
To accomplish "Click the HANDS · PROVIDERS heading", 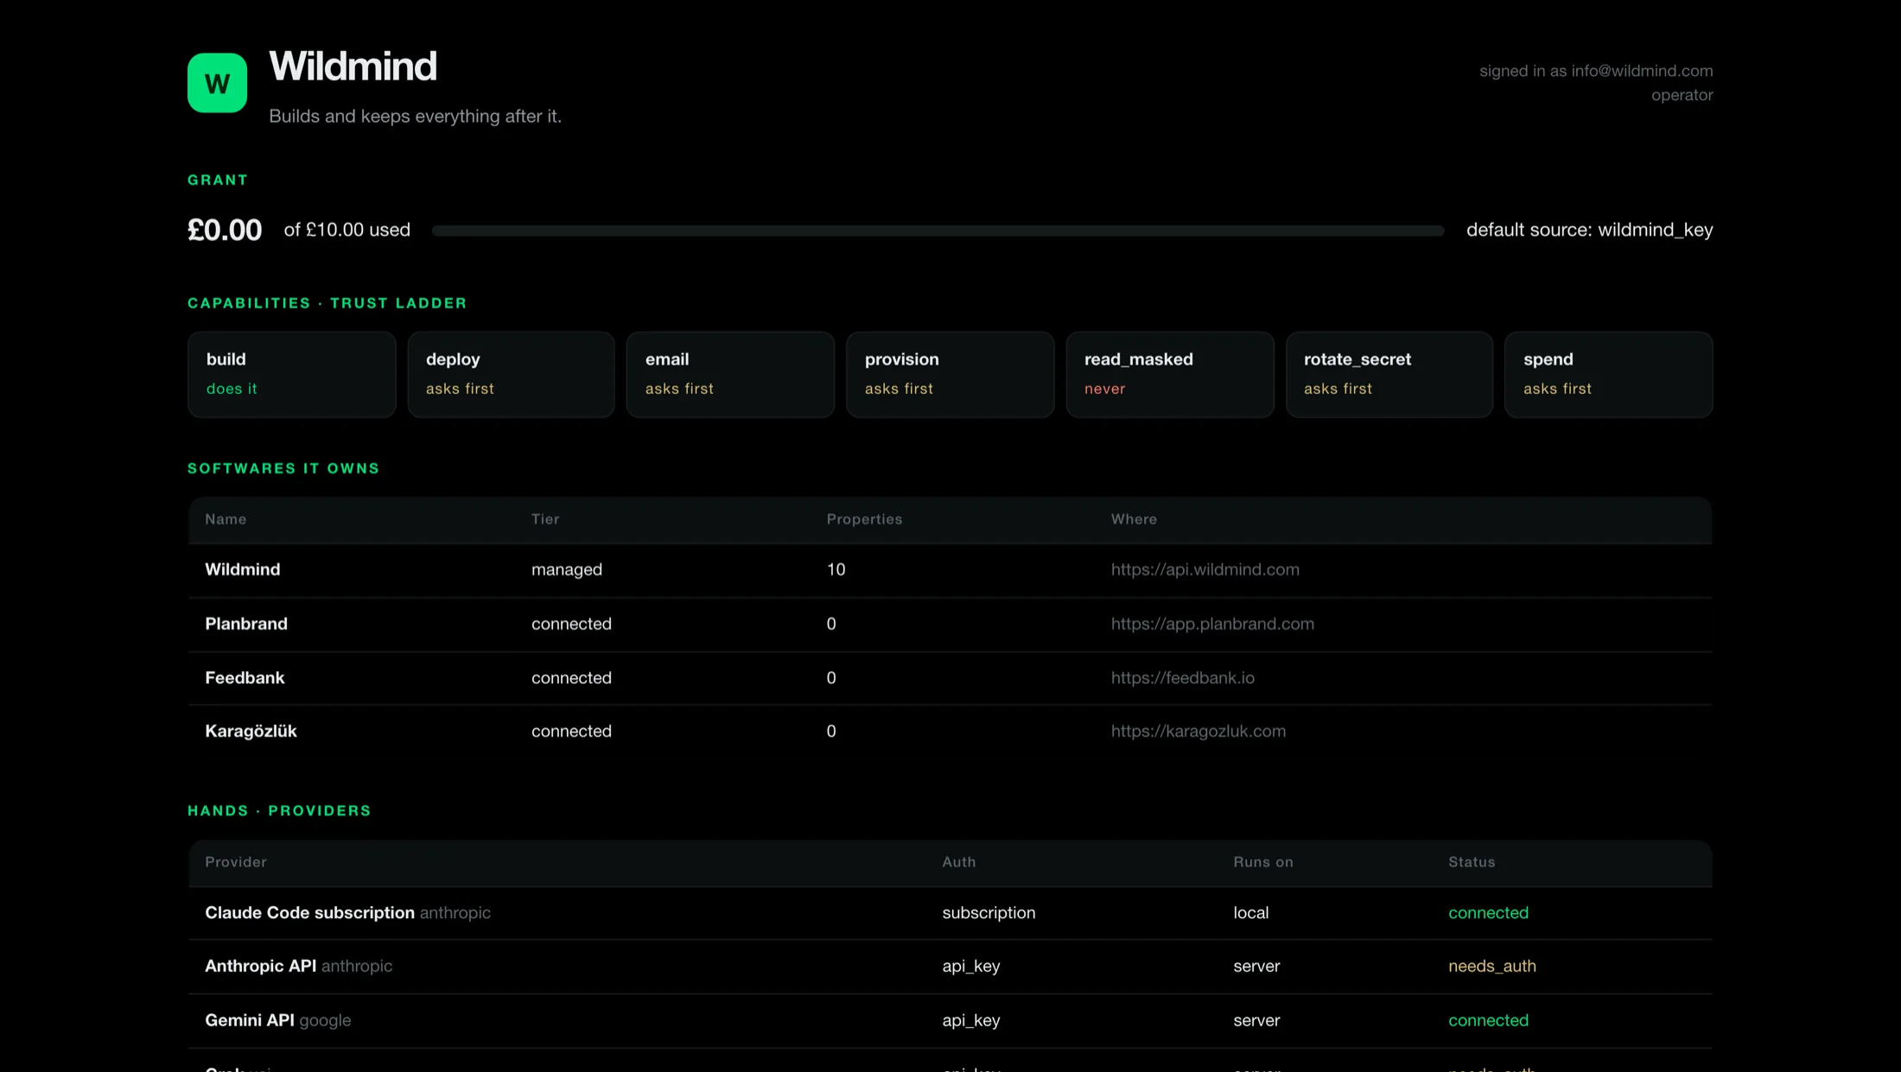I will pyautogui.click(x=279, y=811).
